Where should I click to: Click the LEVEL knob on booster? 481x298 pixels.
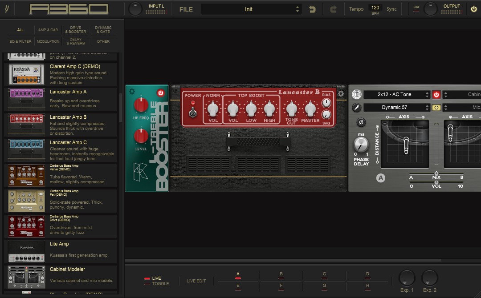(141, 136)
